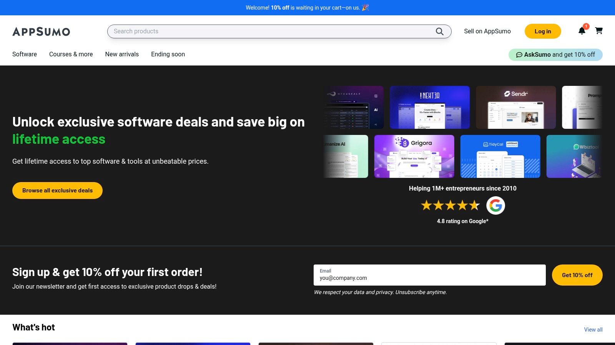Click the Google logo badge
Image resolution: width=615 pixels, height=345 pixels.
tap(495, 205)
